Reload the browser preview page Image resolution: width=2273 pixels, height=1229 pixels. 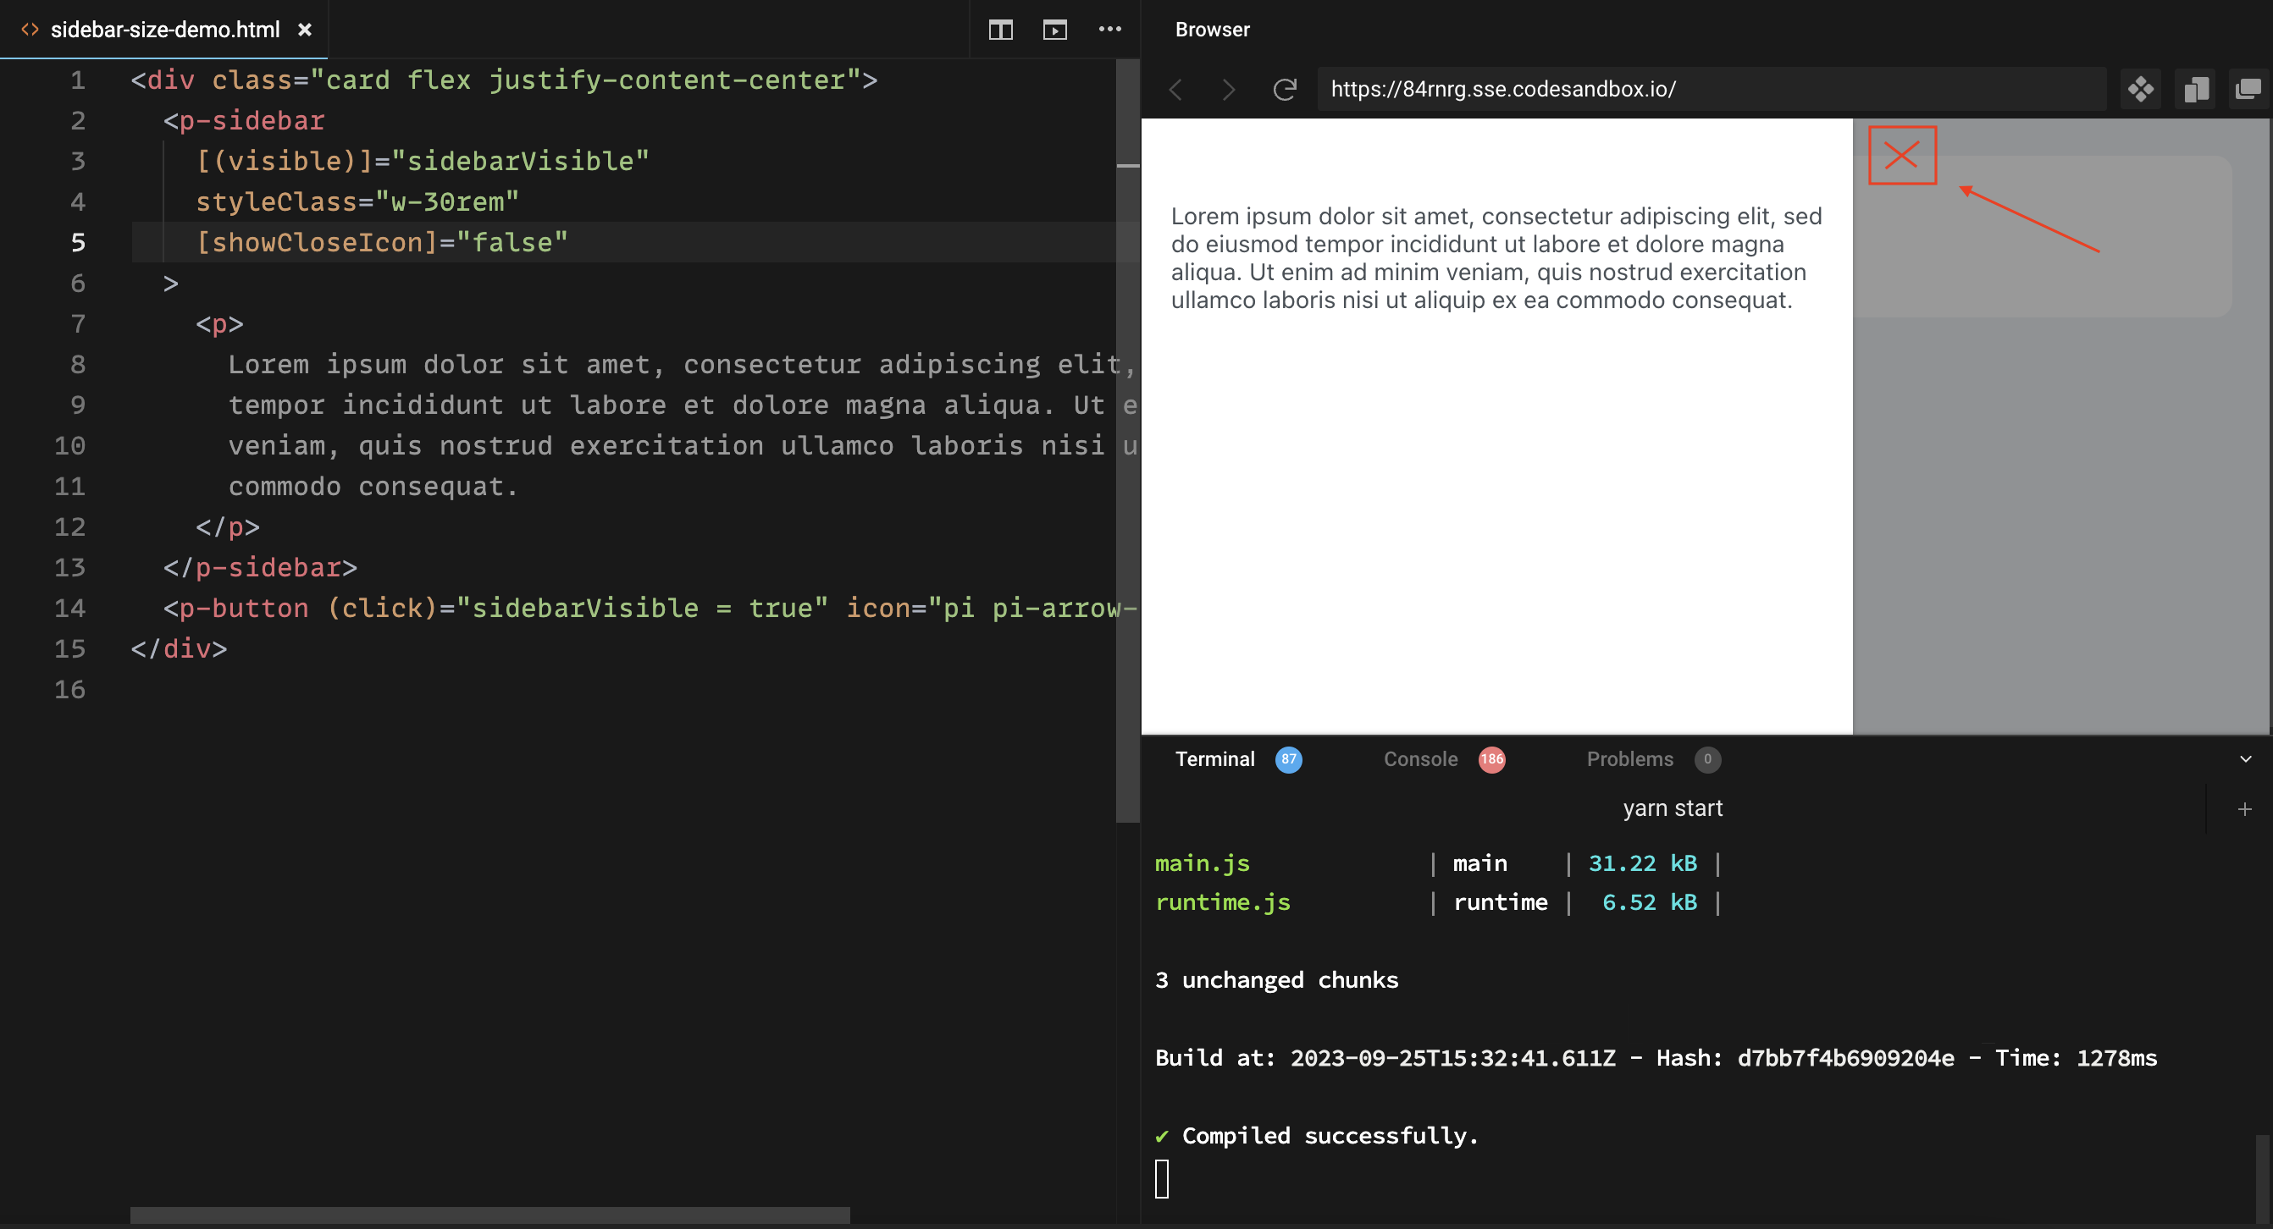tap(1285, 89)
